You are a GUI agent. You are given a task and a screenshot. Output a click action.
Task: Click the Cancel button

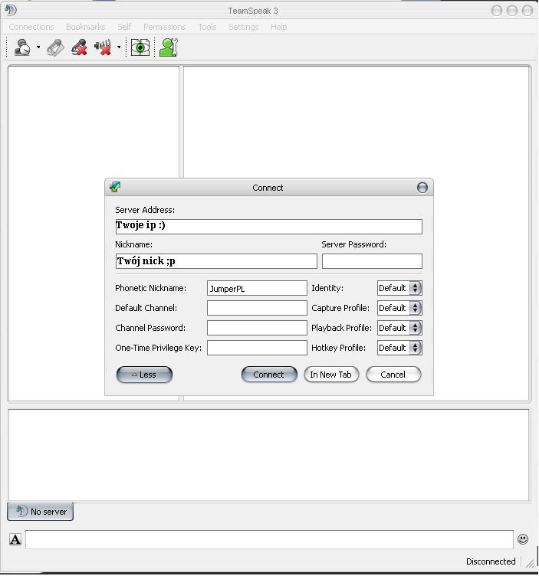tap(393, 375)
